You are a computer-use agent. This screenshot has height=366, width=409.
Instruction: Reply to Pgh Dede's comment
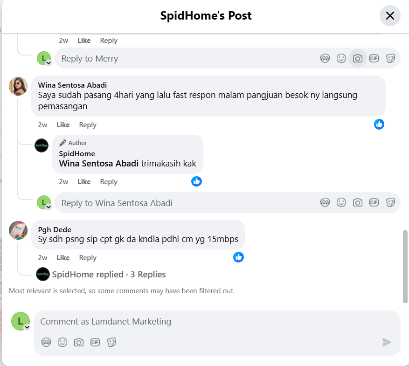pos(88,258)
